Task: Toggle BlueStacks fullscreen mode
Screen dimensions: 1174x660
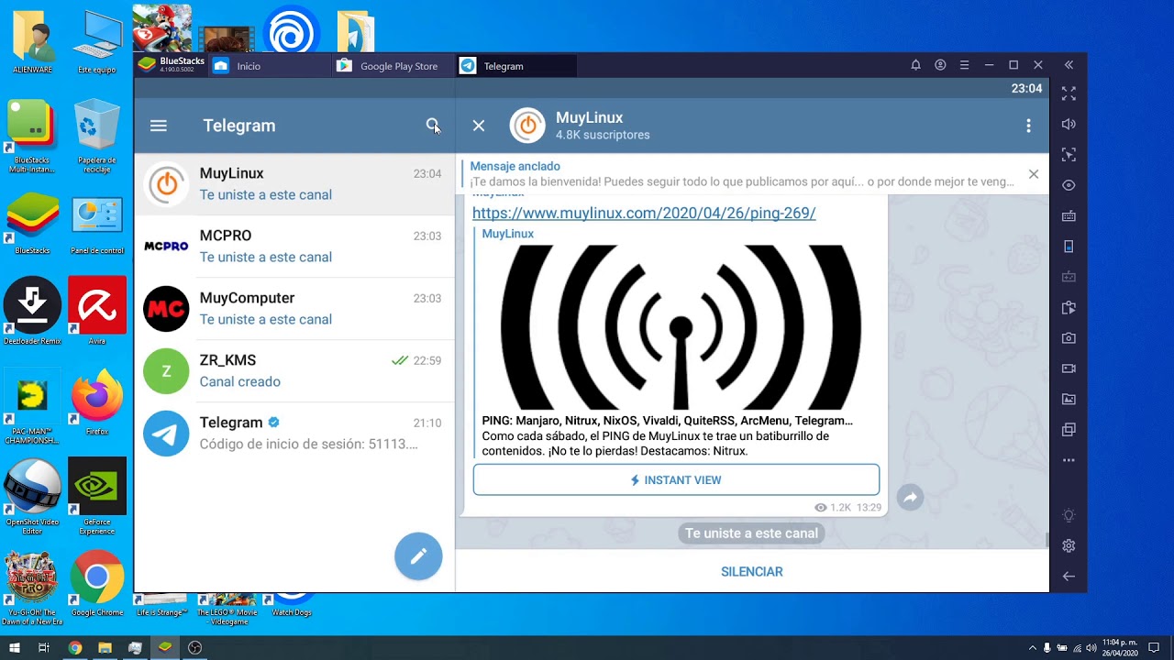Action: 1069,93
